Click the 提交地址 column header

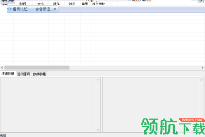[98, 4]
